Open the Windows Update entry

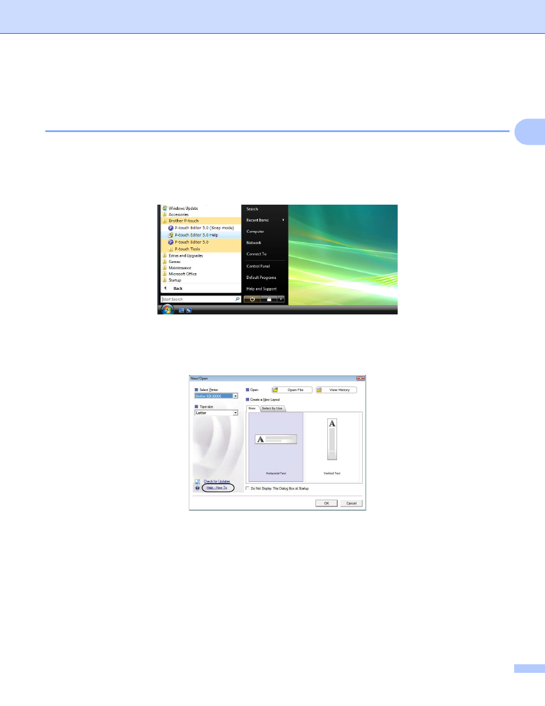183,208
